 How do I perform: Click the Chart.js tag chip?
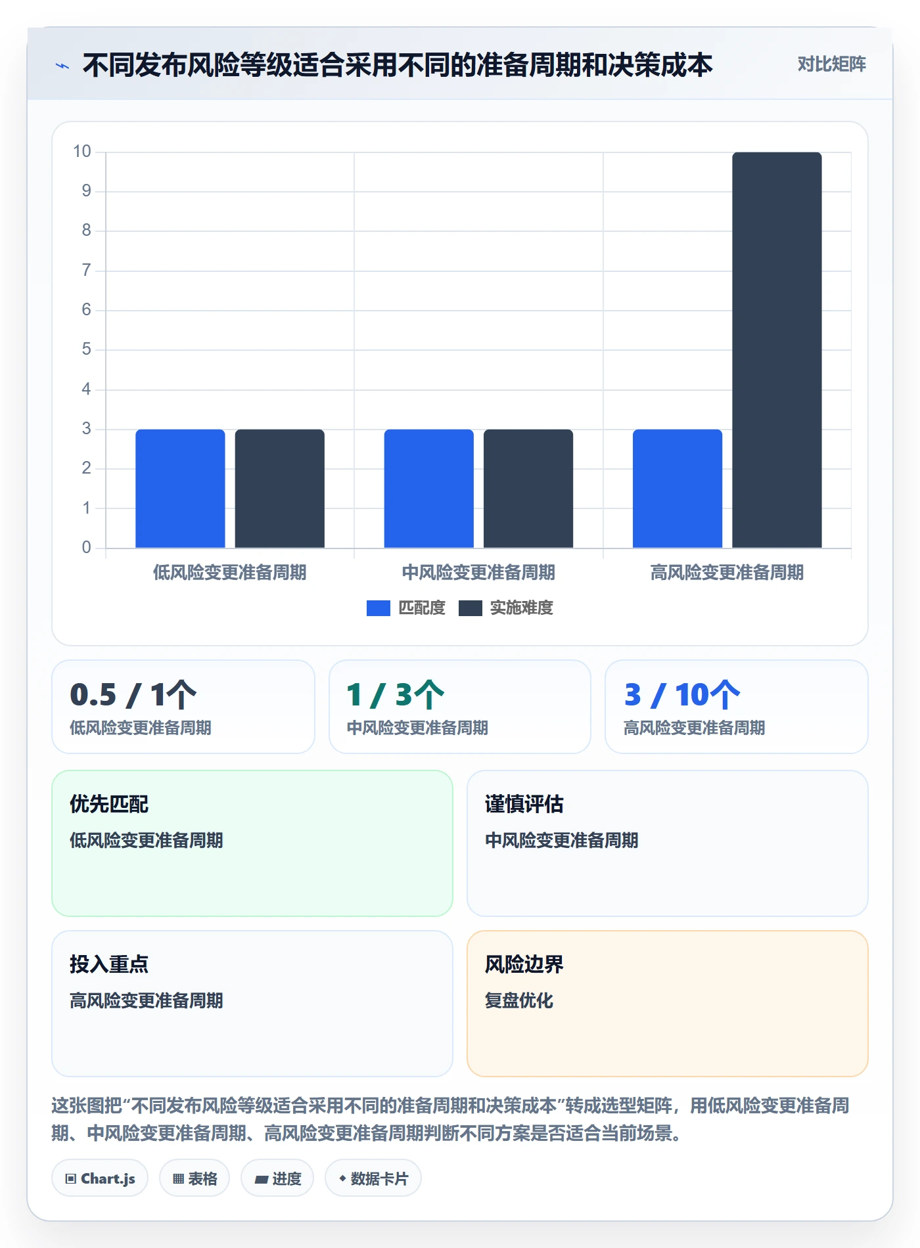(x=100, y=1178)
